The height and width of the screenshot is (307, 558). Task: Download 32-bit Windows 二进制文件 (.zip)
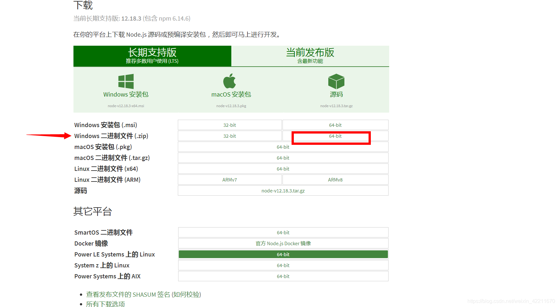(x=230, y=136)
